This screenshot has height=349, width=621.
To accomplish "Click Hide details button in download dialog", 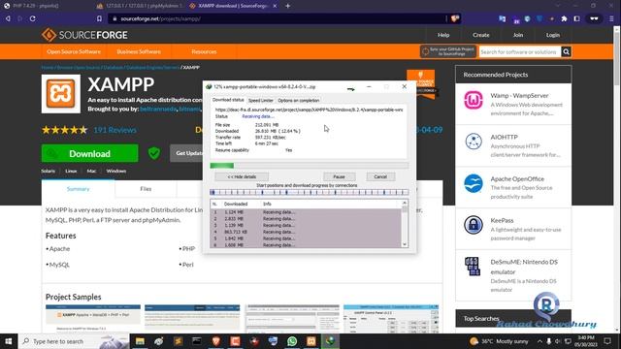I will 242,176.
